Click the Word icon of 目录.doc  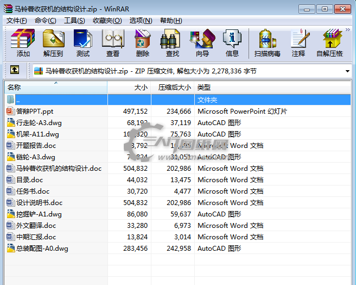(11, 179)
